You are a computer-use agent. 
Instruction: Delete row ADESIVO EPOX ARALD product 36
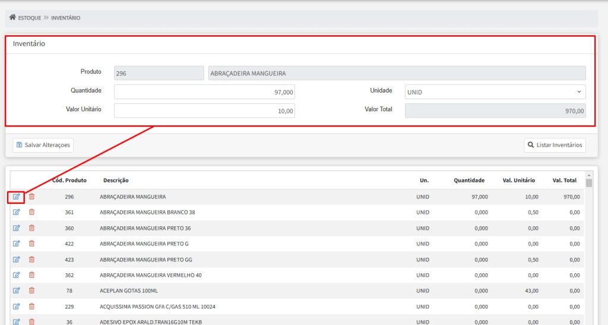tap(32, 321)
